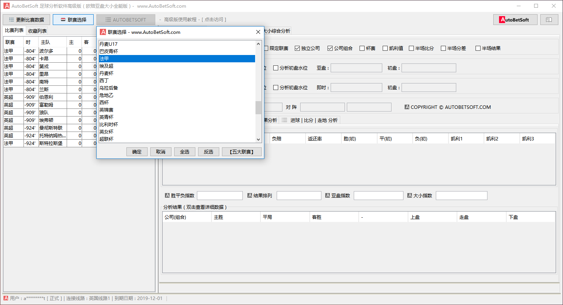The image size is (563, 305).
Task: Click the 胜平负指数 input field
Action: [x=220, y=196]
